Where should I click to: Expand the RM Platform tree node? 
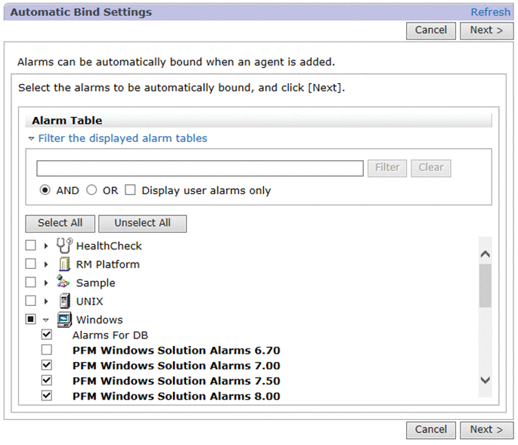coord(46,264)
